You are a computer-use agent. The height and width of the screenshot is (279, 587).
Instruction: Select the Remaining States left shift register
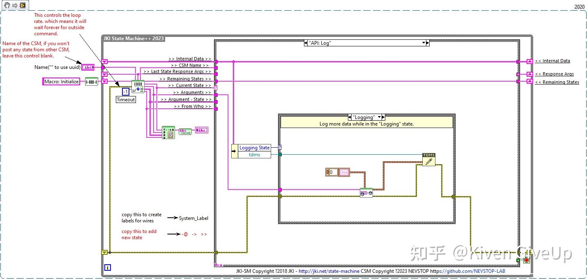104,81
